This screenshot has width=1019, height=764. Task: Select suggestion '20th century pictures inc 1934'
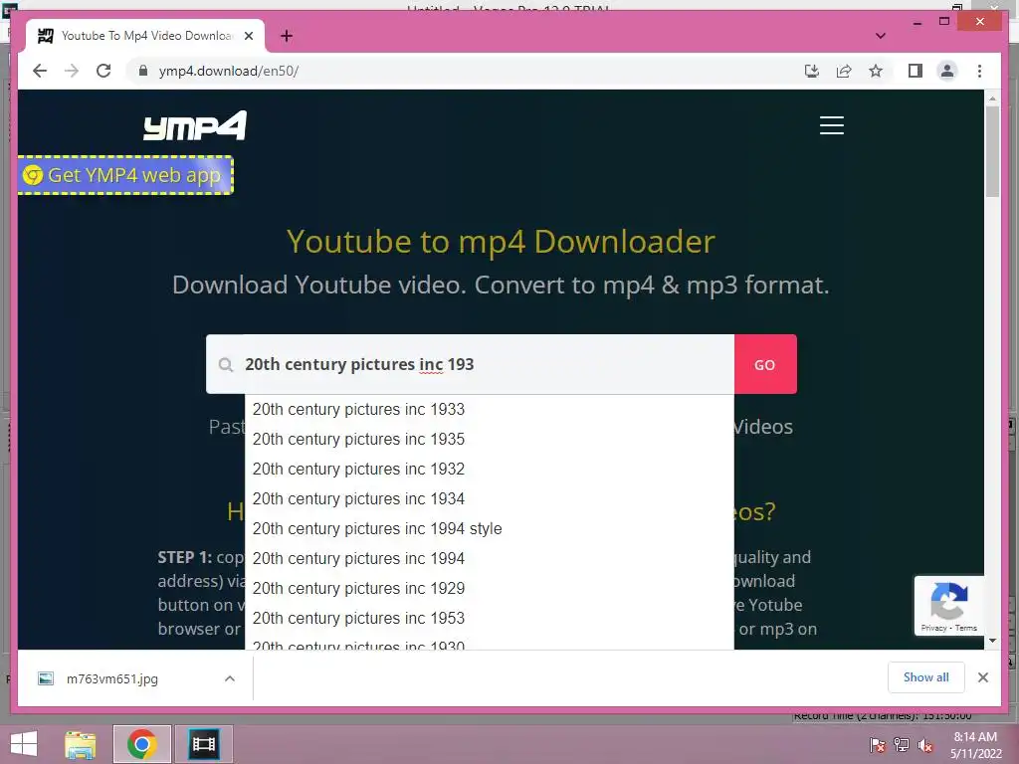[x=490, y=499]
